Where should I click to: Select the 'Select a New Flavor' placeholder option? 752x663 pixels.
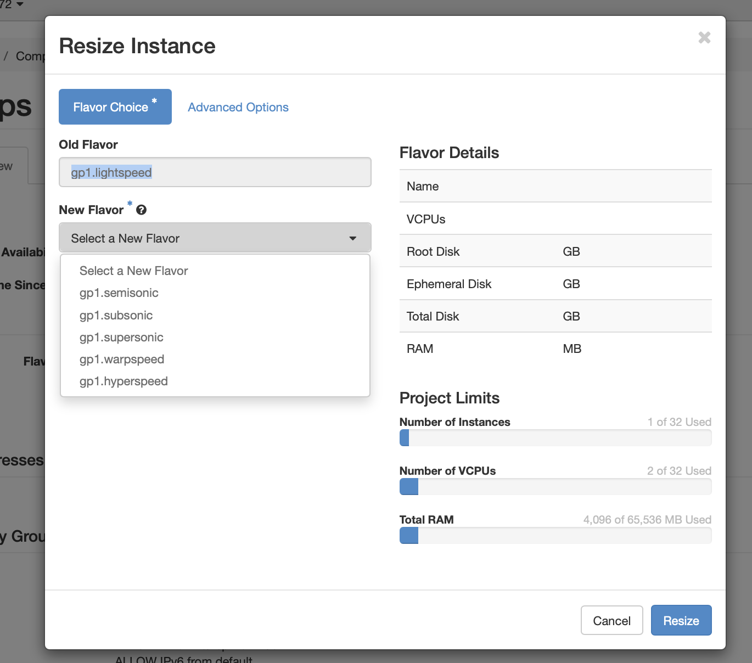[133, 271]
